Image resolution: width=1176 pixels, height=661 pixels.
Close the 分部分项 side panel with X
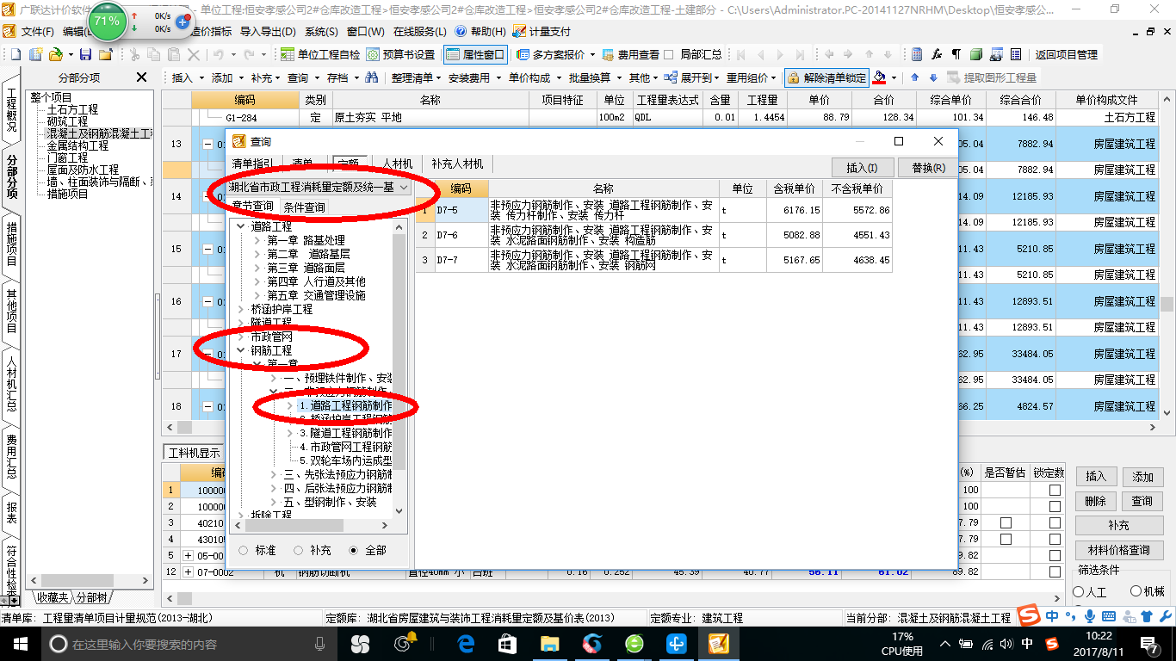pos(142,77)
